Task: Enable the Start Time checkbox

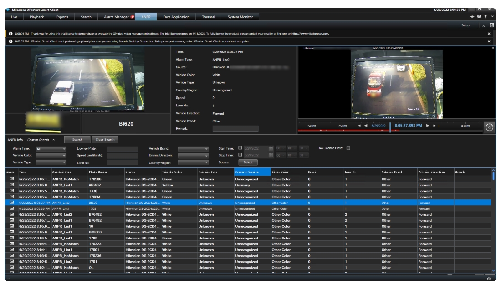Action: (240, 148)
